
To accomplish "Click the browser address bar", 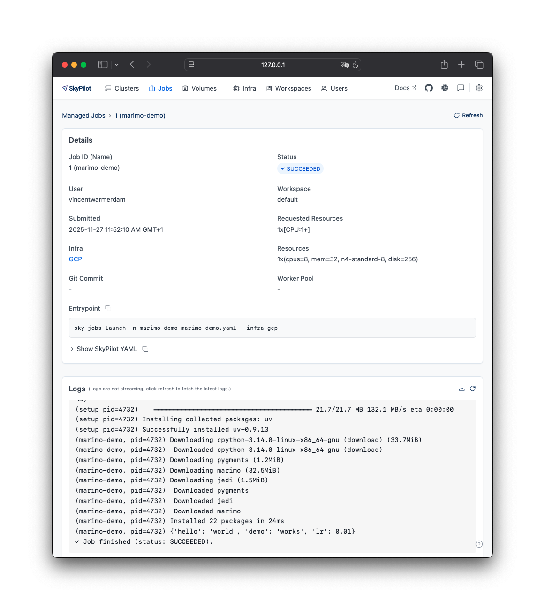I will 272,65.
